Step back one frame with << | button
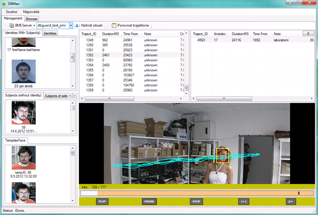This screenshot has width=318, height=215. point(243,201)
